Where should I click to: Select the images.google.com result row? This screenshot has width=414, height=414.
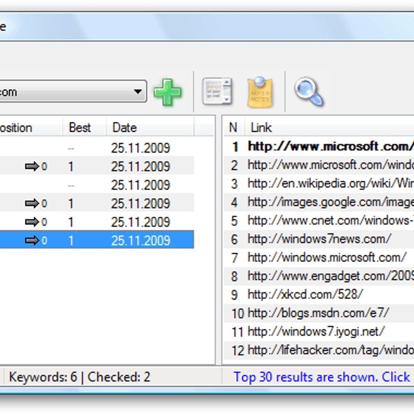pyautogui.click(x=330, y=202)
